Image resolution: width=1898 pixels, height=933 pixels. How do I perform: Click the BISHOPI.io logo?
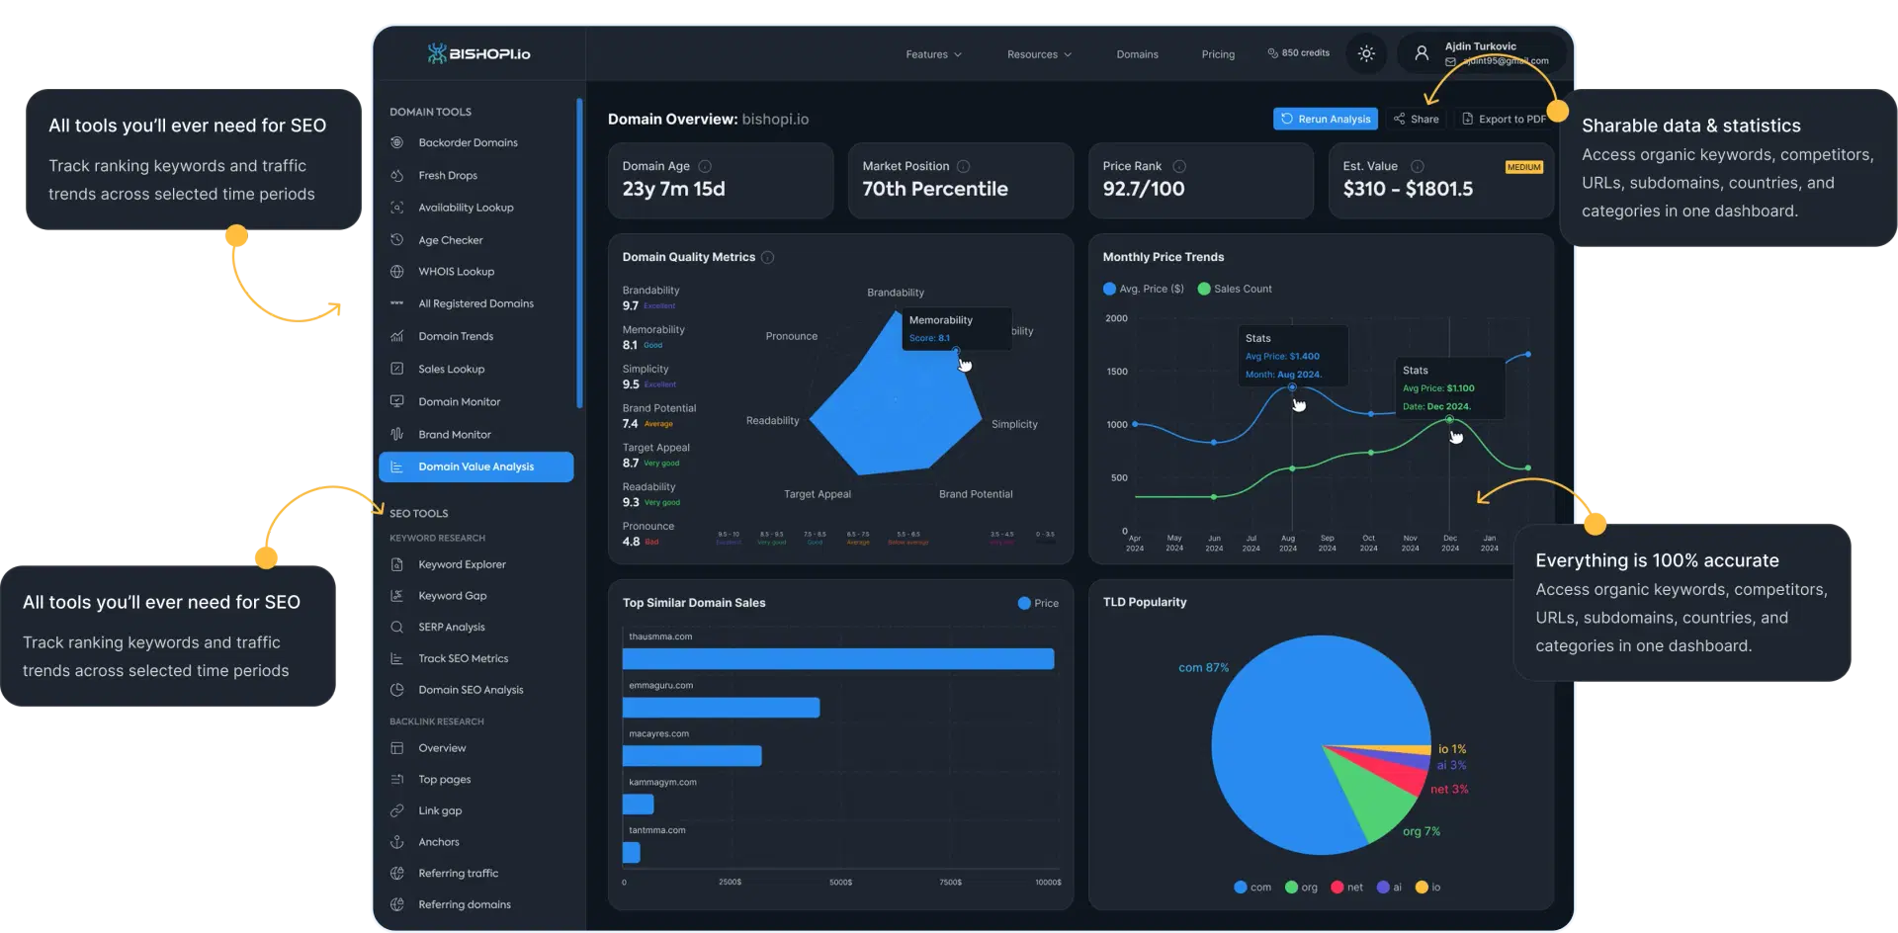[x=478, y=53]
